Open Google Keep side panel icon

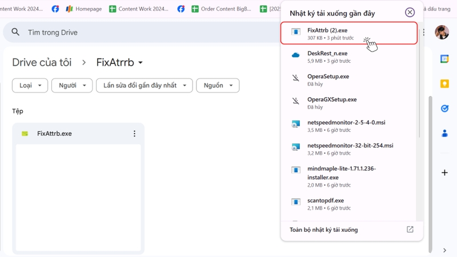[x=444, y=84]
